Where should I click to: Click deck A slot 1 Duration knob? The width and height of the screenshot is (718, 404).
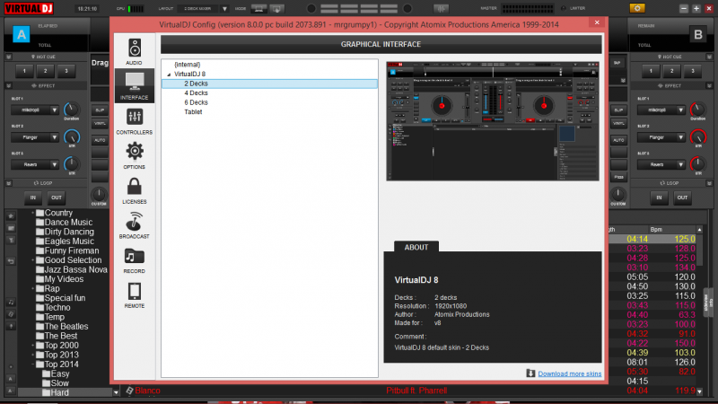tap(72, 109)
